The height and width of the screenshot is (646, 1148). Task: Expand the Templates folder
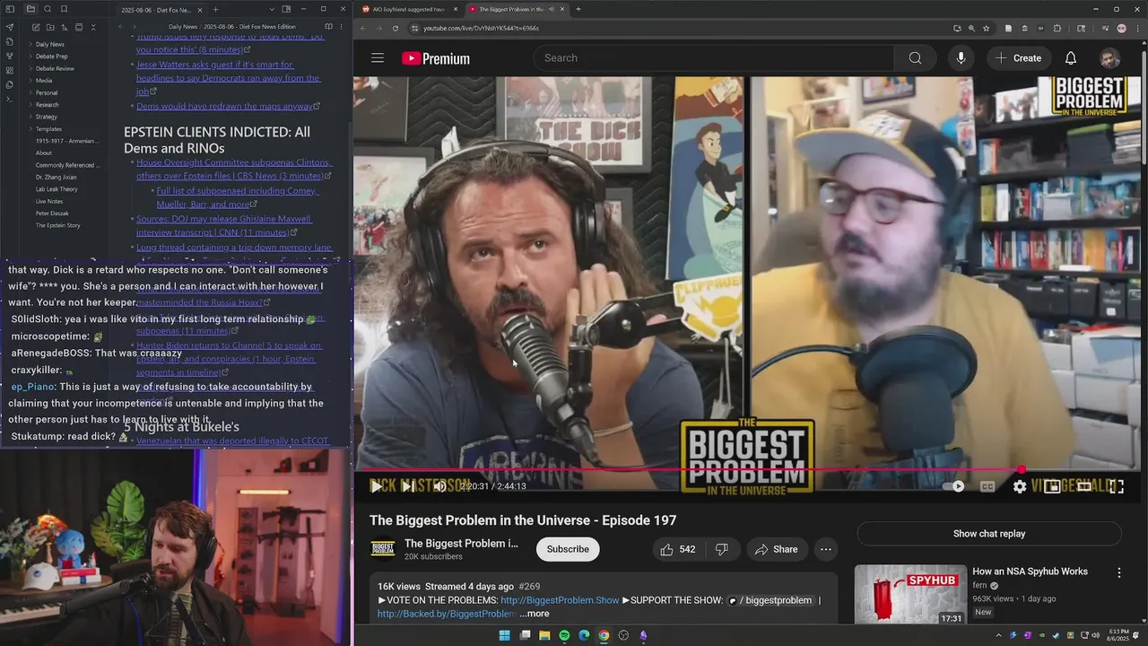coord(48,129)
